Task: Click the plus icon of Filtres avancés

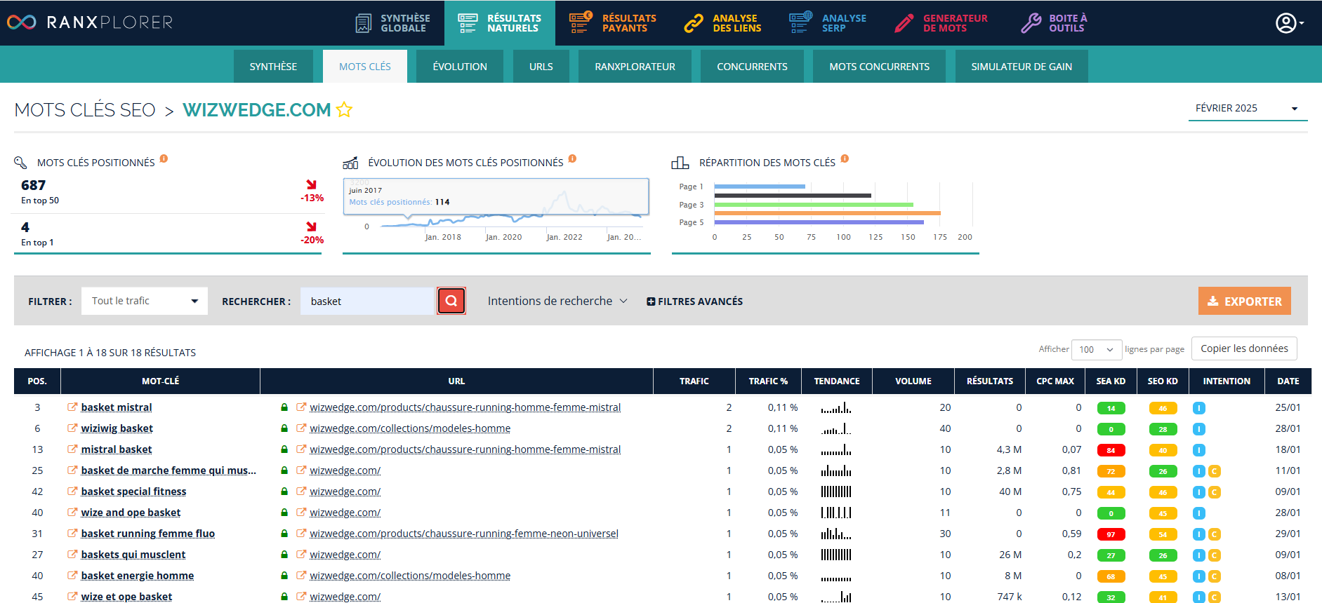Action: coord(651,301)
